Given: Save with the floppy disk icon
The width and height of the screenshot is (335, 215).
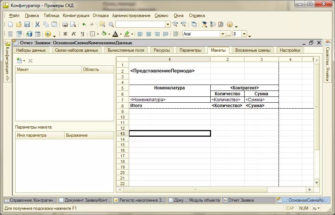Looking at the screenshot, I should click(x=27, y=24).
